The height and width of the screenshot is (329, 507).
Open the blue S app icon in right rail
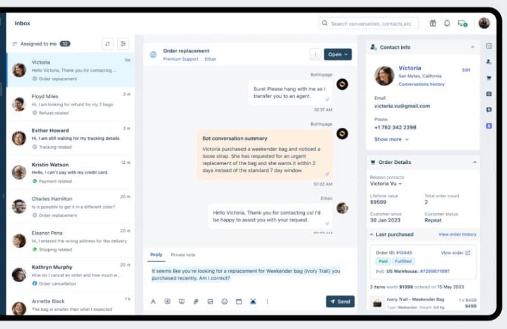(x=489, y=126)
